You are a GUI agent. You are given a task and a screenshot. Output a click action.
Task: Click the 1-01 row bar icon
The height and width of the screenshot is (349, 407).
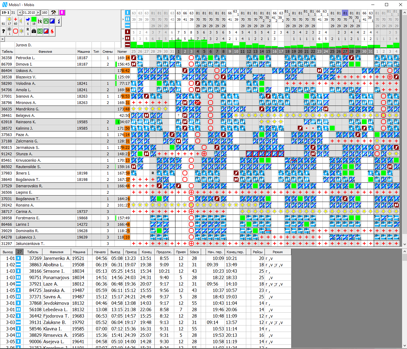pos(19,258)
